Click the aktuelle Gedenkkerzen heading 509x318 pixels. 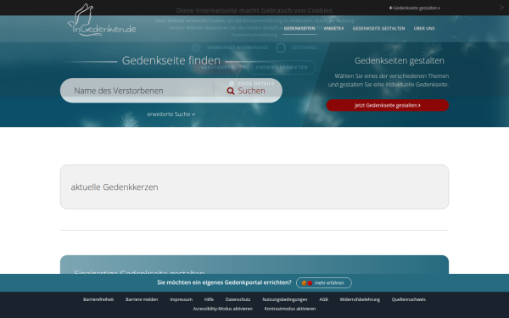click(x=115, y=187)
